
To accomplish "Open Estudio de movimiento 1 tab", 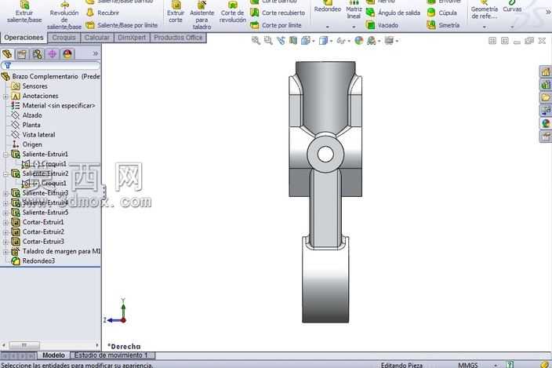I will pyautogui.click(x=111, y=355).
